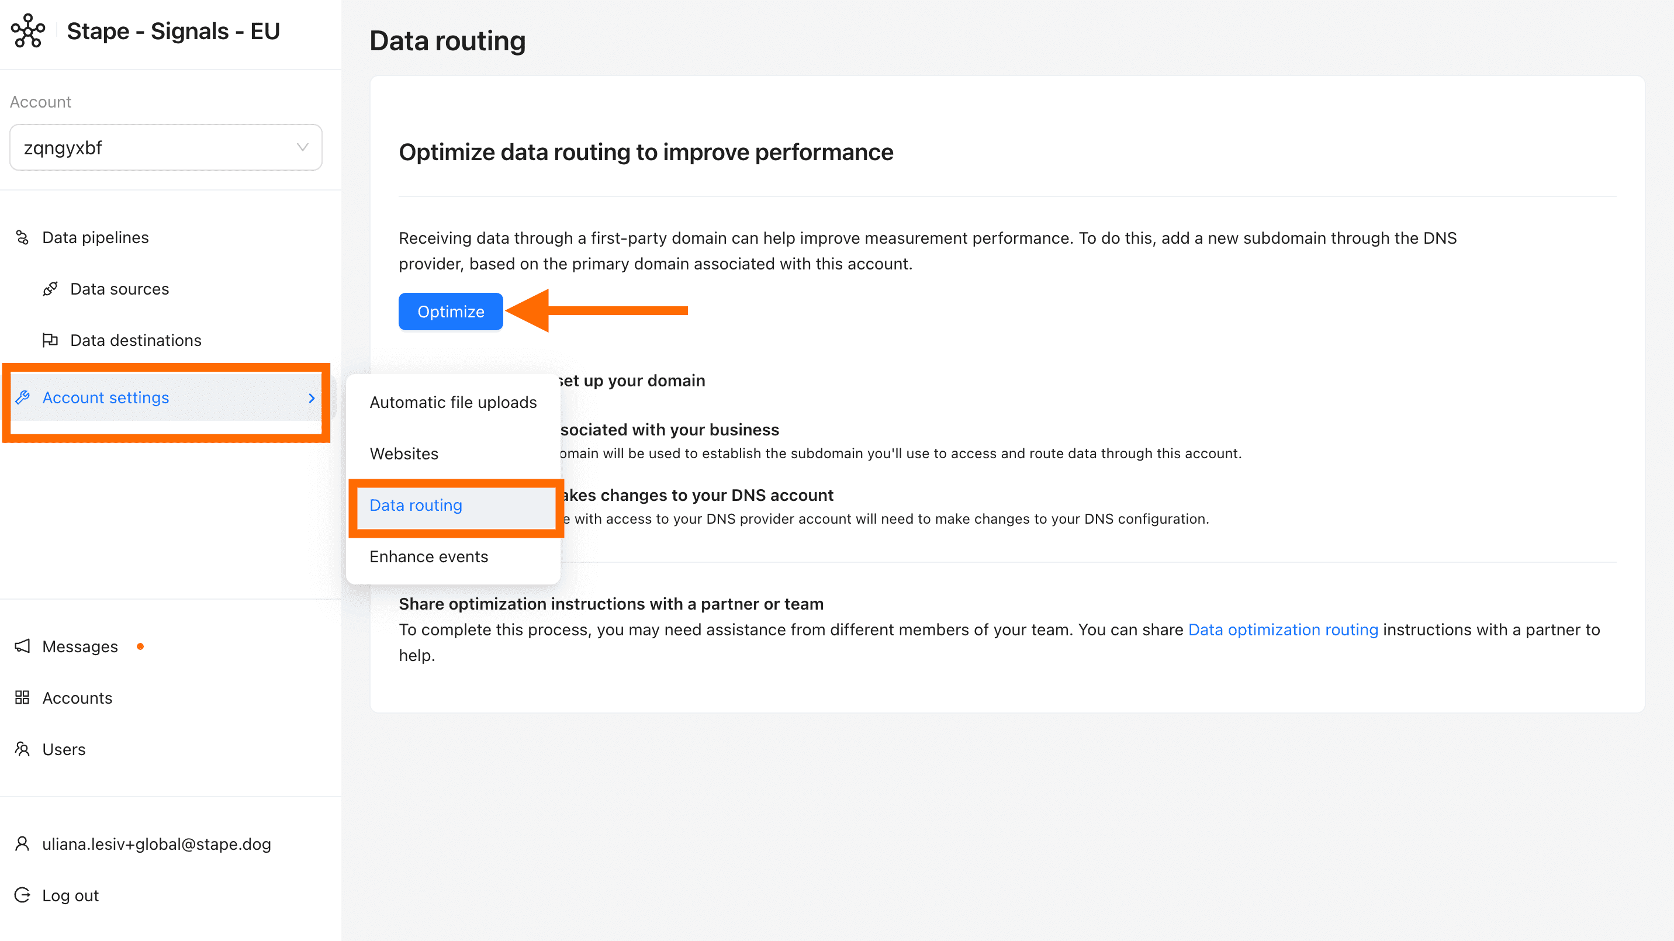Choose Automatic file uploads menu item
This screenshot has height=941, width=1674.
tap(453, 402)
